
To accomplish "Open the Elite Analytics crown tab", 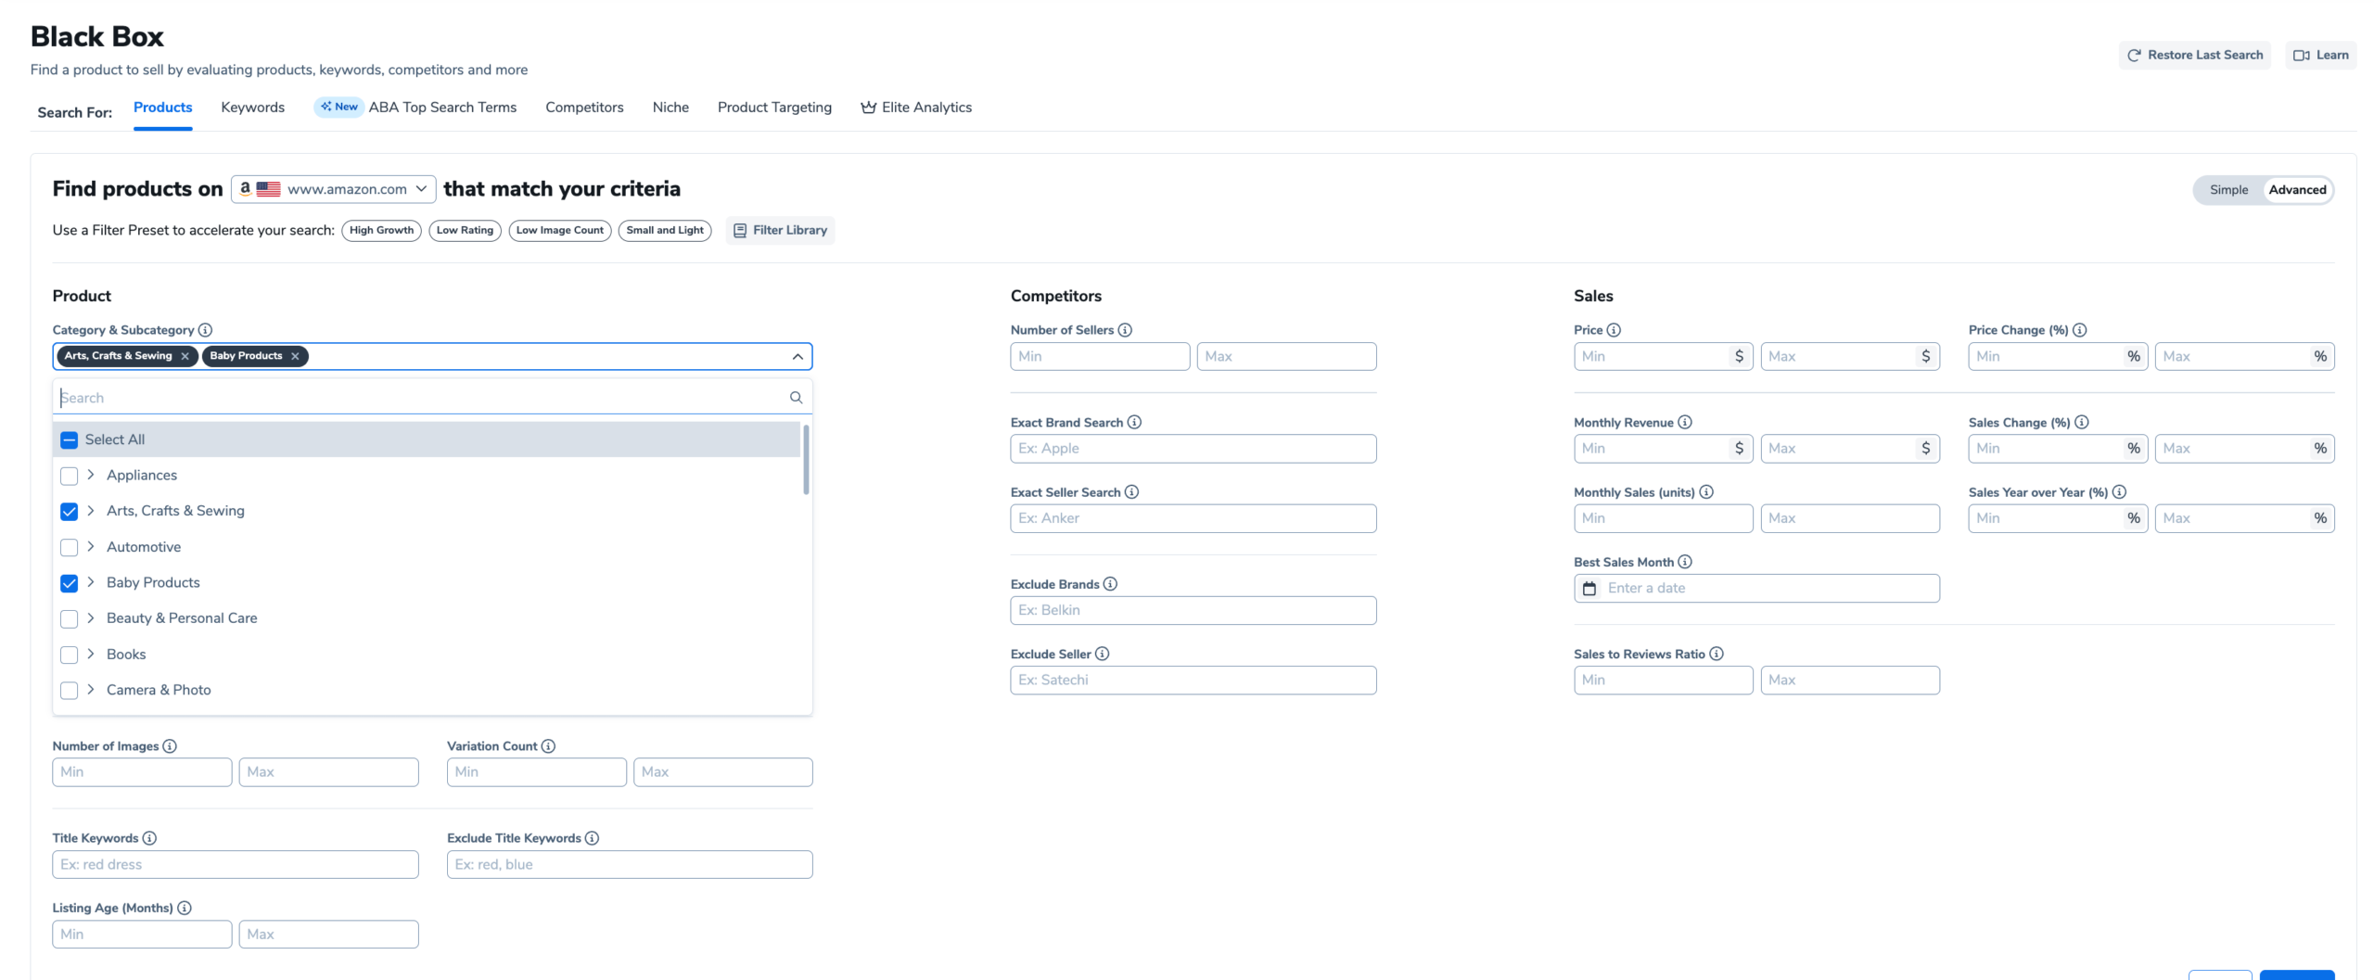I will coord(916,108).
